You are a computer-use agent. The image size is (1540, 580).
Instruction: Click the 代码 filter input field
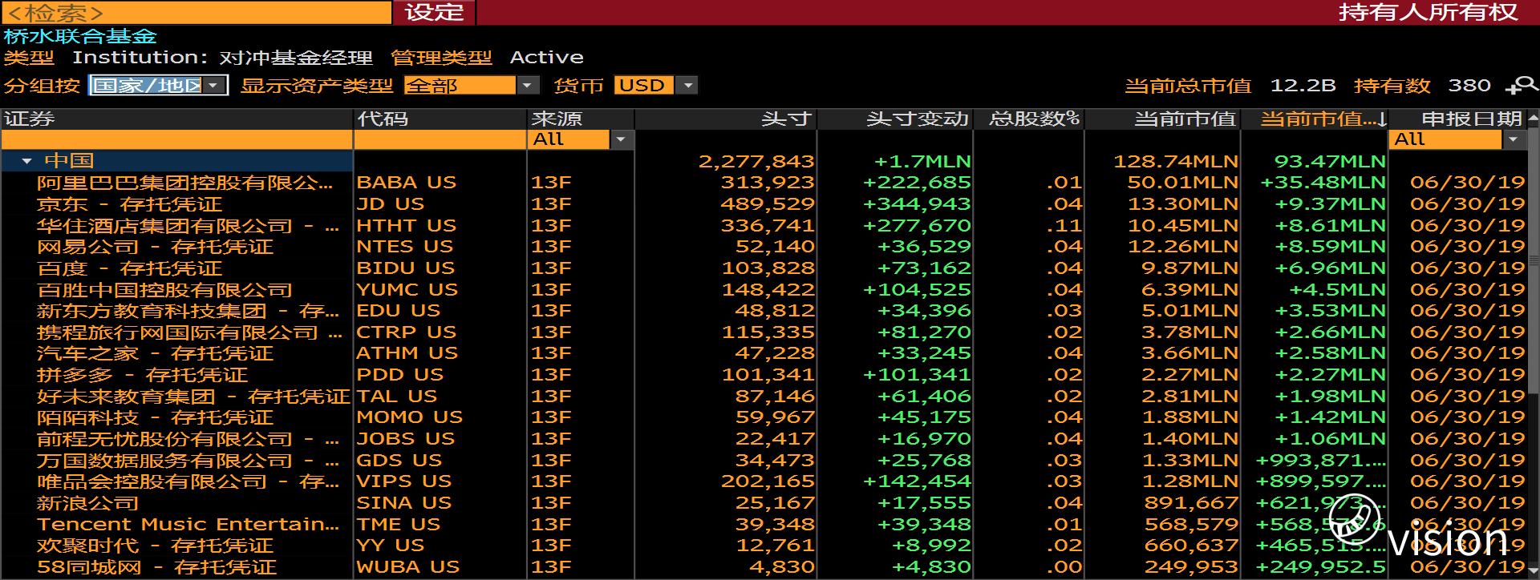[x=440, y=139]
